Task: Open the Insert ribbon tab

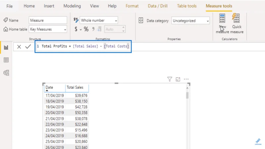Action: pos(49,6)
